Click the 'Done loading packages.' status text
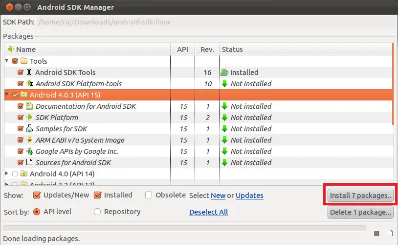This screenshot has width=398, height=245. pyautogui.click(x=42, y=239)
